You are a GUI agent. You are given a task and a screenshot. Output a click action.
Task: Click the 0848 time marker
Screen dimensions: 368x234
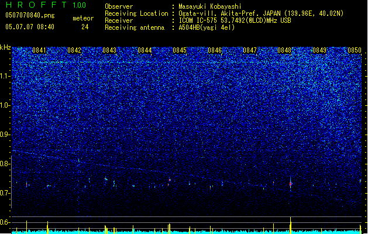click(x=284, y=50)
